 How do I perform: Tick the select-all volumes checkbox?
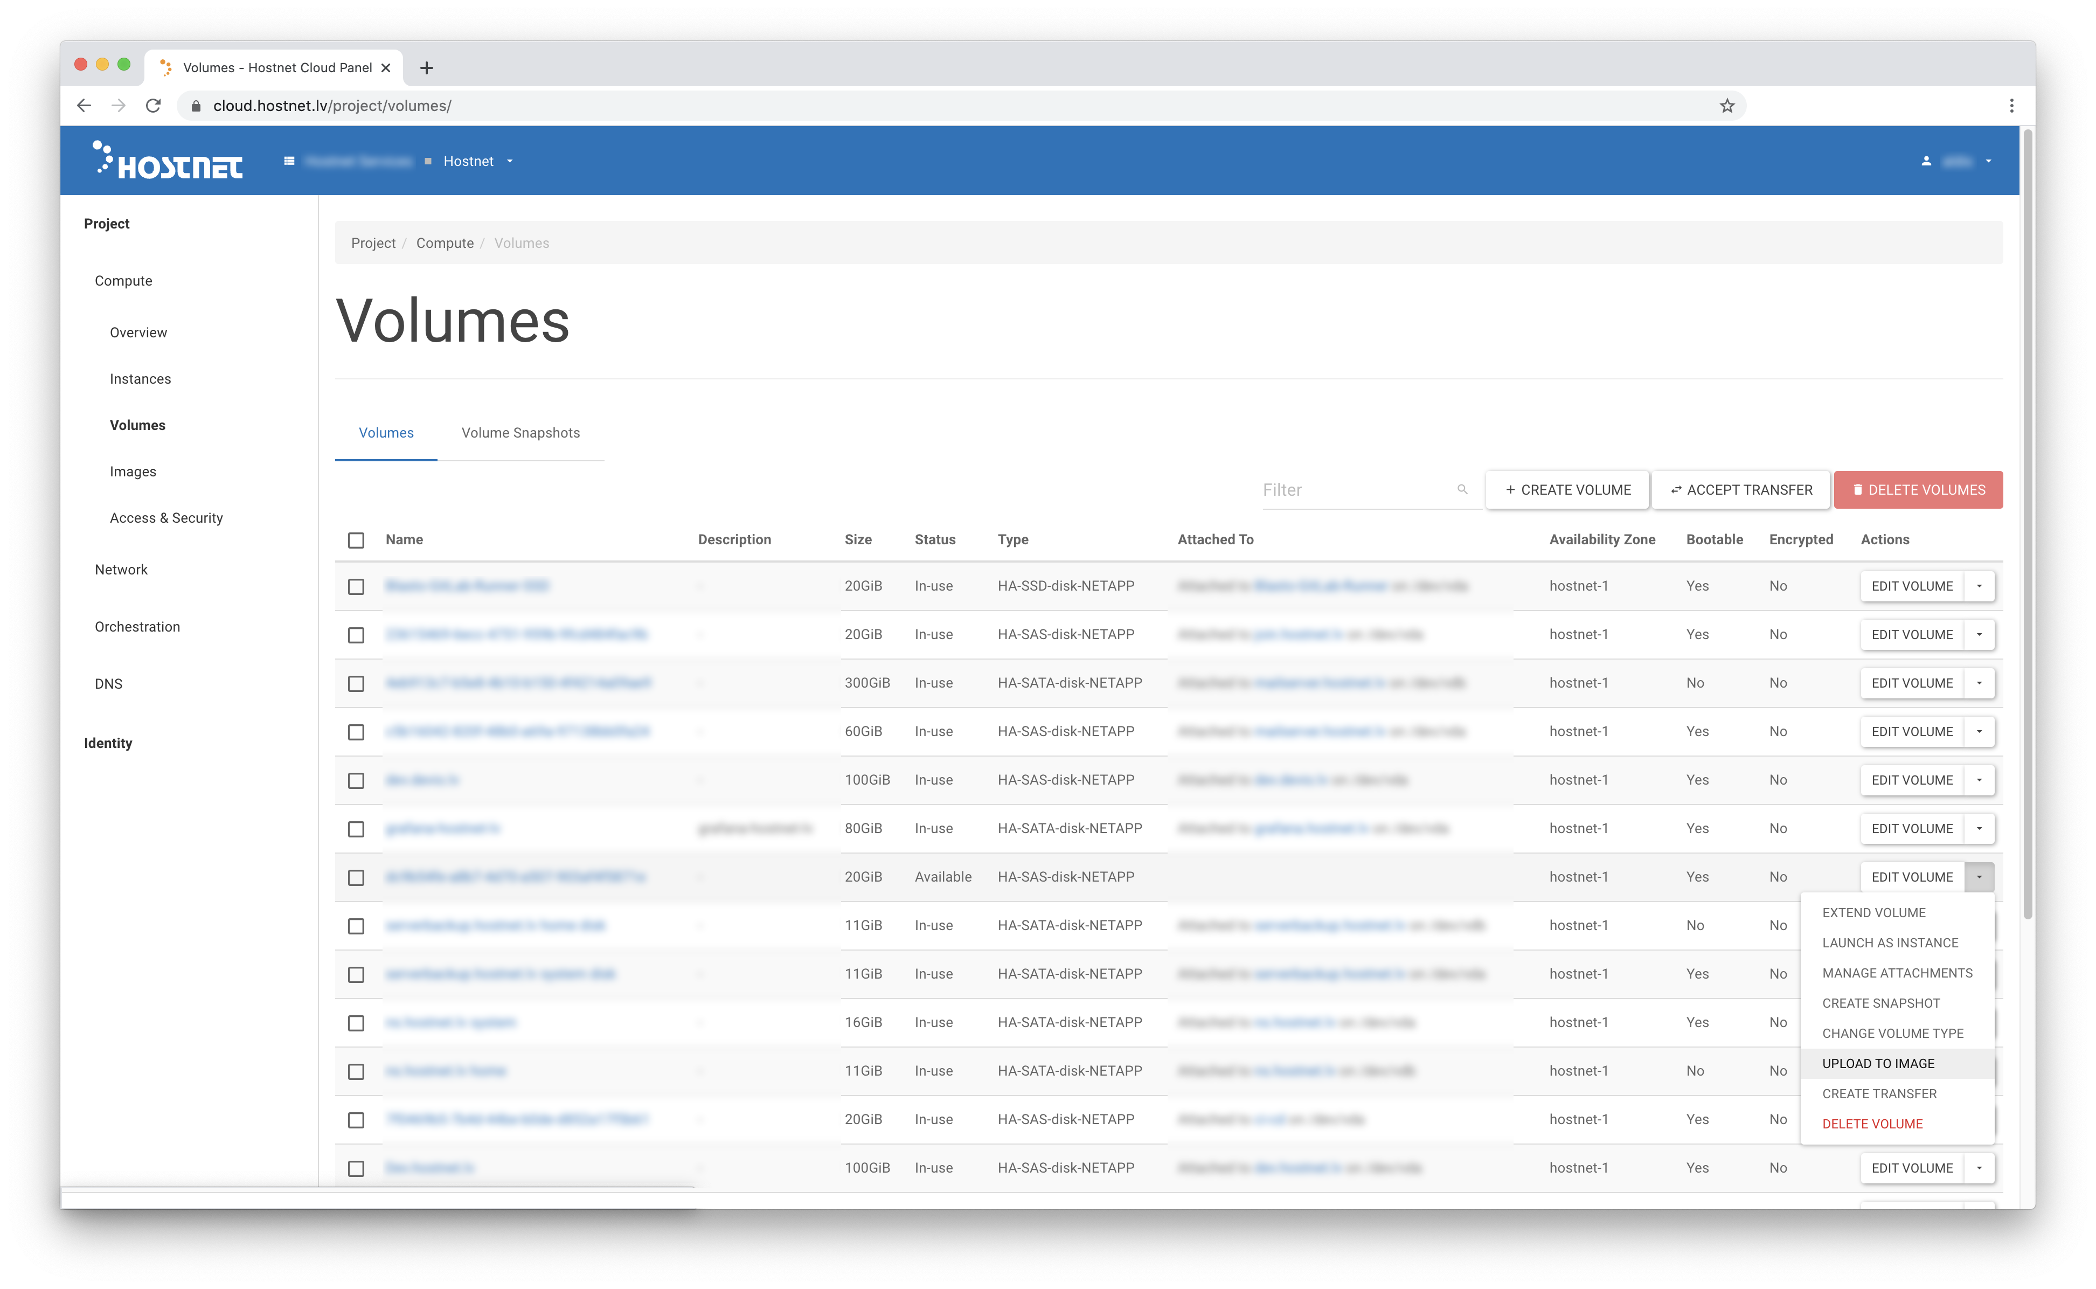point(356,540)
